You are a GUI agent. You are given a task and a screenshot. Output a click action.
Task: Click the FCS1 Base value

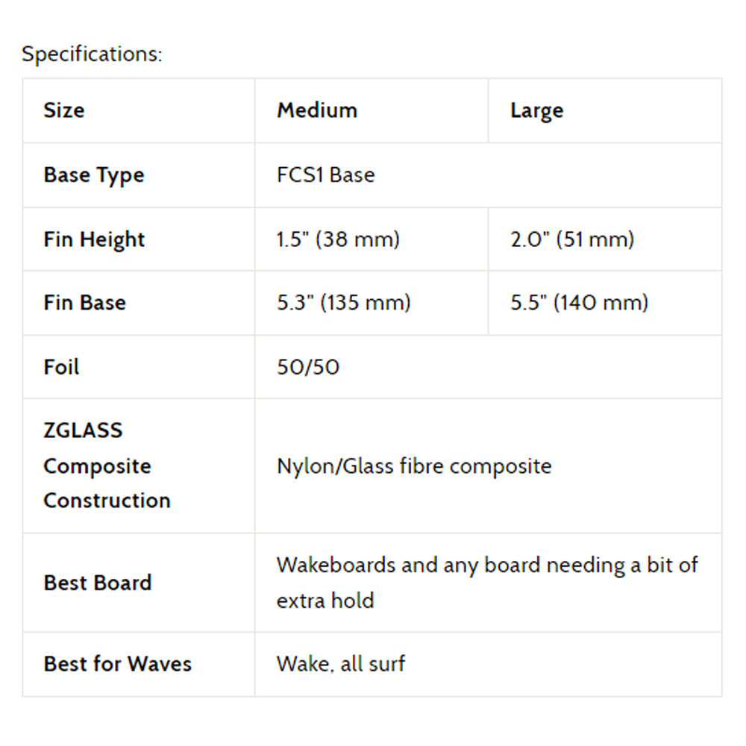(x=325, y=175)
